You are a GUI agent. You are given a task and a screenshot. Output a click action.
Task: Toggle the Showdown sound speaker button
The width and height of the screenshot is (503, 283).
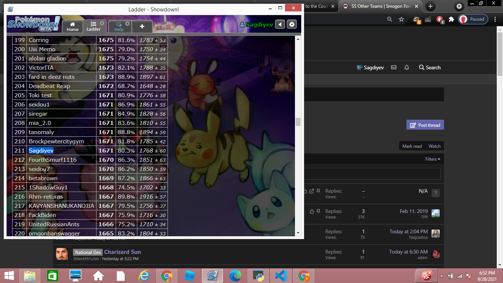point(280,24)
